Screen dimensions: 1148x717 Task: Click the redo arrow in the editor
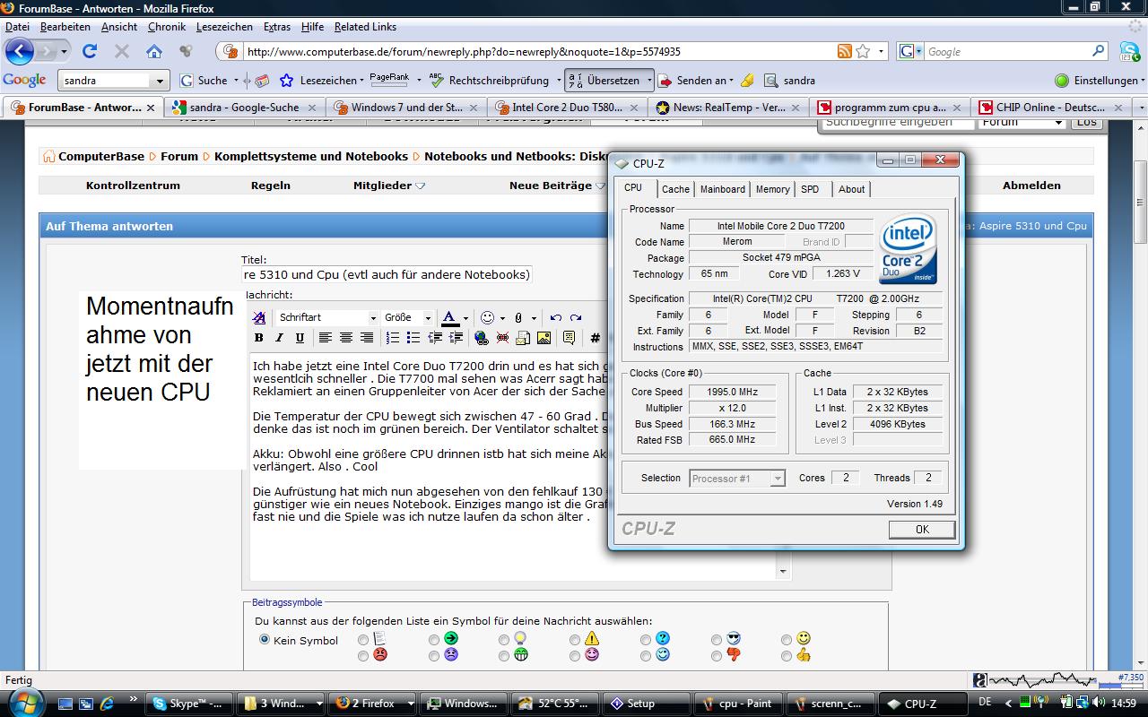[x=576, y=317]
